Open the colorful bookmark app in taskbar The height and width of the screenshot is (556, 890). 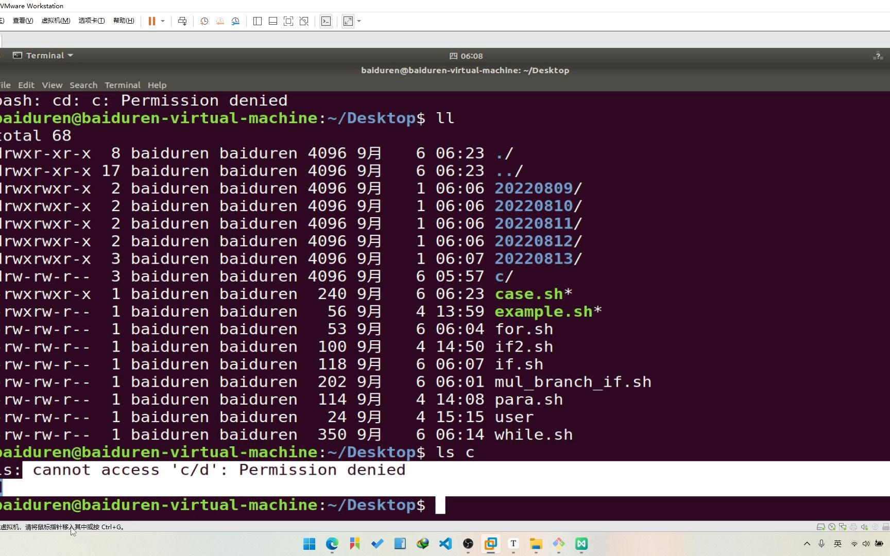click(x=355, y=544)
